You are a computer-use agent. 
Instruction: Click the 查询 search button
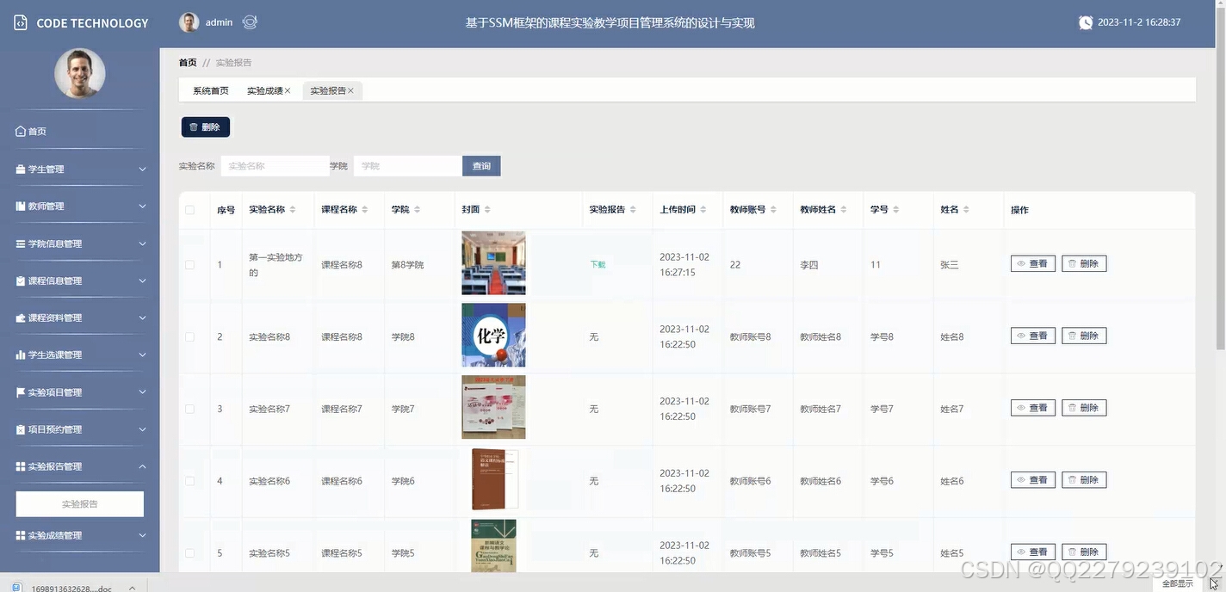(x=480, y=165)
